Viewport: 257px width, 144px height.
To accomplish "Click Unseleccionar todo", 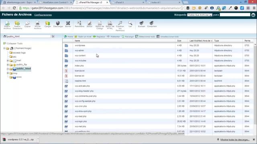I will pyautogui.click(x=168, y=36).
